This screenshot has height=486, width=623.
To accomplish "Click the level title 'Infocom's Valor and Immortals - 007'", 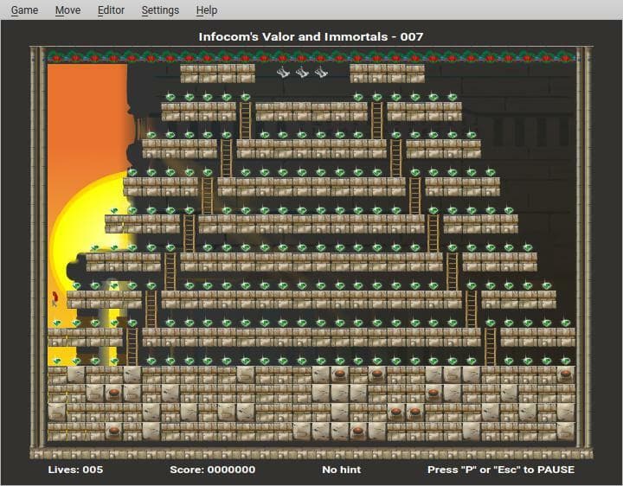I will click(311, 37).
